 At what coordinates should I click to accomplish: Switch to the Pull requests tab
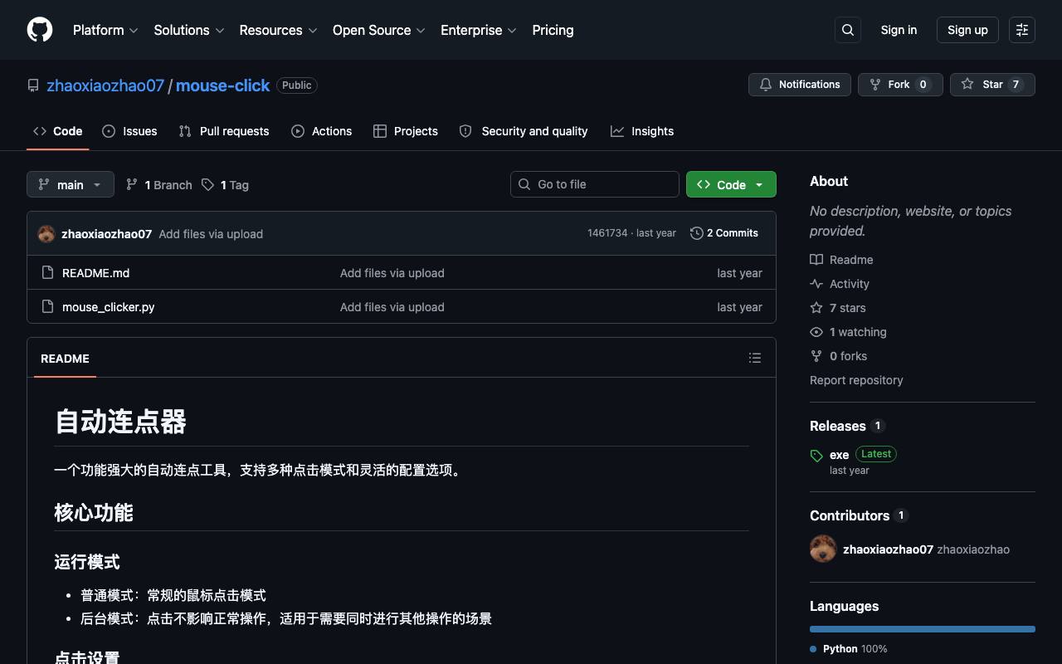224,131
